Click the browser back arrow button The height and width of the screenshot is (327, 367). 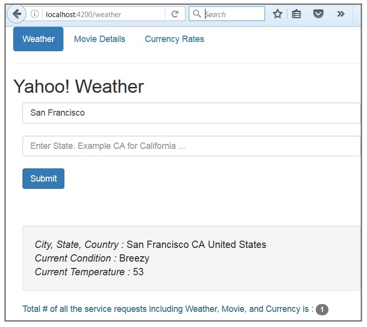click(x=17, y=14)
